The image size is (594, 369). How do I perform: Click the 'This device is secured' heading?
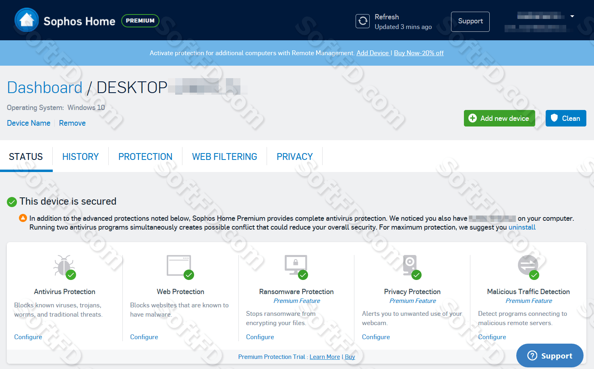(68, 201)
